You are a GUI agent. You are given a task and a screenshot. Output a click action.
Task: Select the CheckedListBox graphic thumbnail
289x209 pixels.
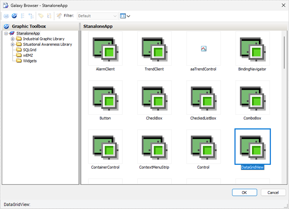coord(204,97)
